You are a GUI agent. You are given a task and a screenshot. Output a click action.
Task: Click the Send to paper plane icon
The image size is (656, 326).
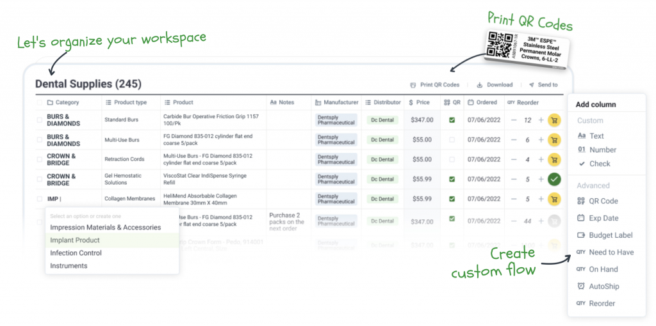point(531,85)
